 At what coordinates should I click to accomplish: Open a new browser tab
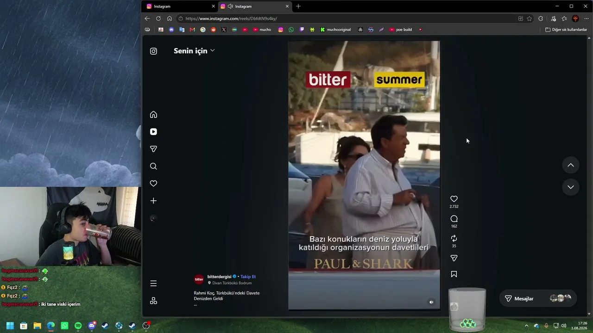point(298,6)
